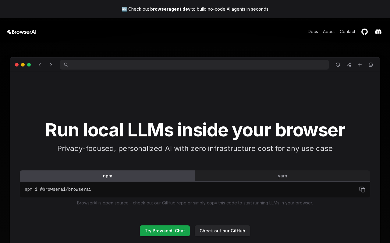Select the npm tab
The height and width of the screenshot is (243, 390).
pyautogui.click(x=108, y=176)
